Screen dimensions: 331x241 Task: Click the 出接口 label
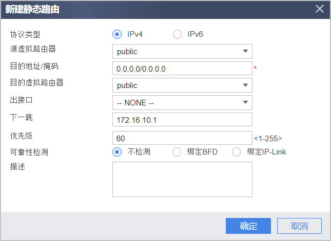coord(21,100)
